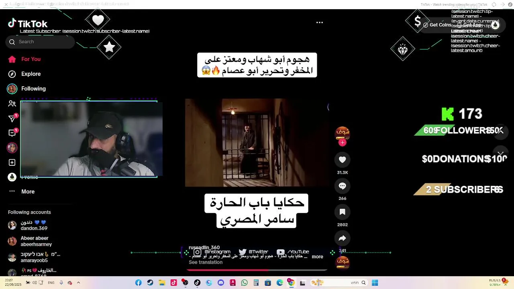Viewport: 514px width, 289px height.
Task: Open Facebook from the taskbar
Action: [x=138, y=283]
